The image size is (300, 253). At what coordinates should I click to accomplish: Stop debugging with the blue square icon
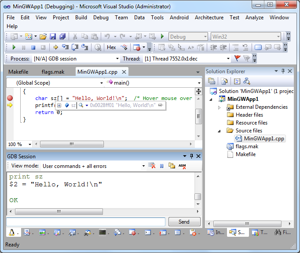point(33,47)
